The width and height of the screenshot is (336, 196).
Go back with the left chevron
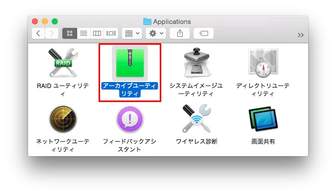tap(38, 33)
